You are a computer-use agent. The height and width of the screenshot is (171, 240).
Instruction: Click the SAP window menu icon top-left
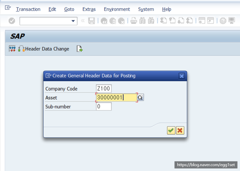pyautogui.click(x=8, y=7)
